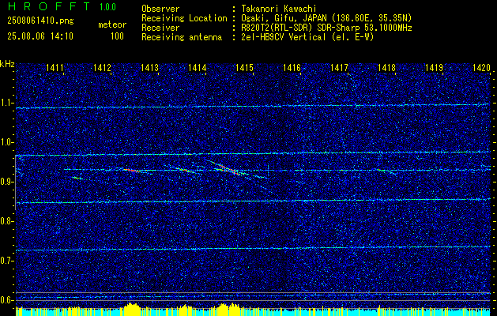Click the 0.6 kHz axis label

7,300
